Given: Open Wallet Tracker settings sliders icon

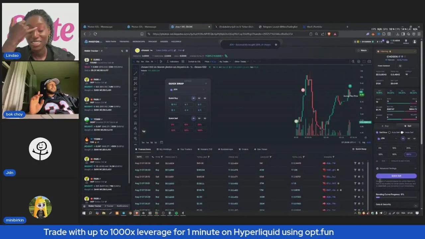Looking at the screenshot, I should (122, 51).
